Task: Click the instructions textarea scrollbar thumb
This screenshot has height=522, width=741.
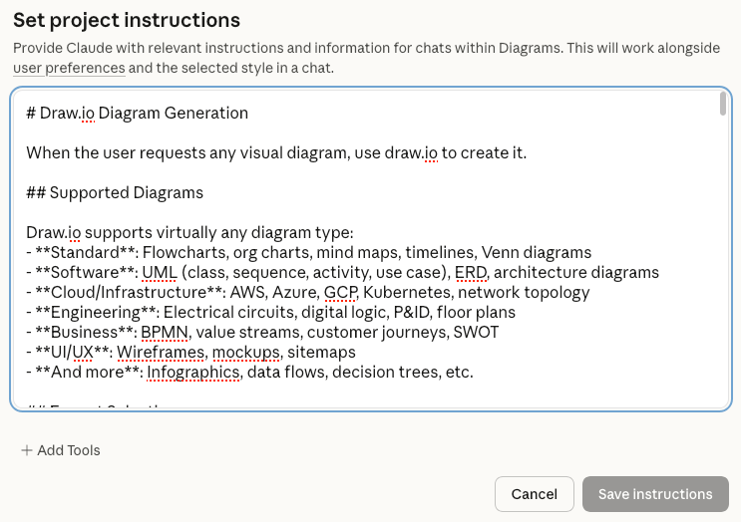Action: pos(723,104)
